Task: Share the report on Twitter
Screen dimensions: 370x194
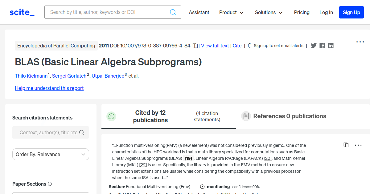Action: point(314,46)
